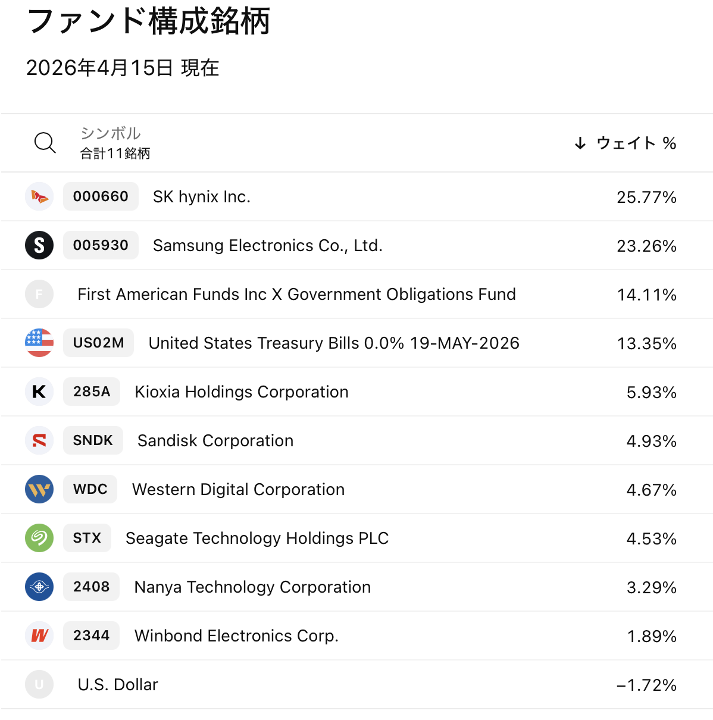The image size is (713, 720).
Task: Click the Samsung Electronics logo icon
Action: [x=39, y=245]
